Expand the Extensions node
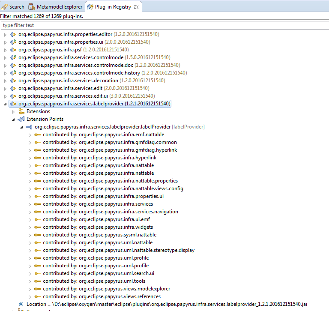The width and height of the screenshot is (329, 311). (14, 112)
